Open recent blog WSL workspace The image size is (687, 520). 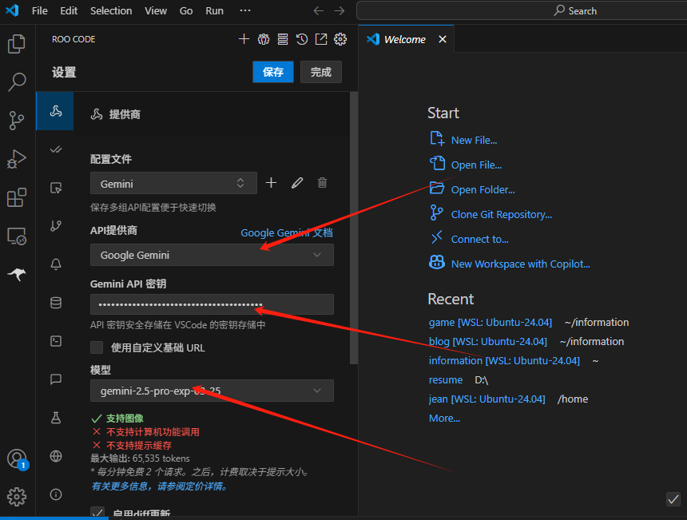coord(487,342)
